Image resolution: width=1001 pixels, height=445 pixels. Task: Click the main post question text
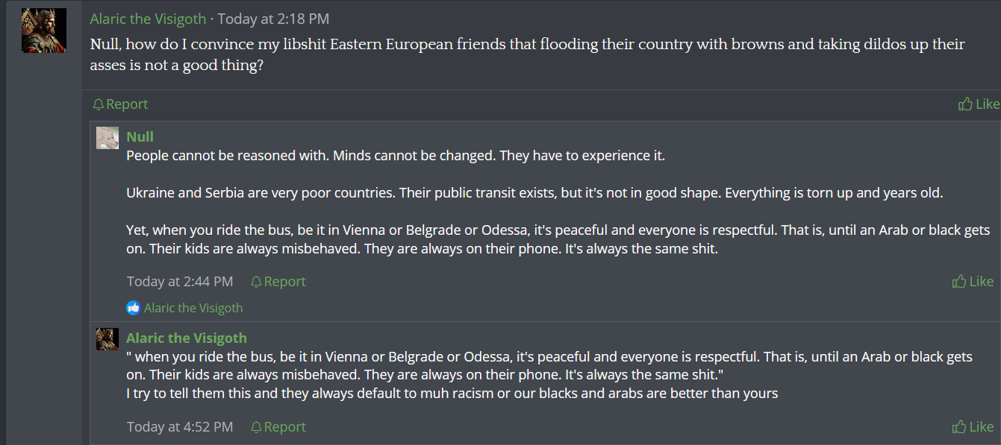point(528,54)
